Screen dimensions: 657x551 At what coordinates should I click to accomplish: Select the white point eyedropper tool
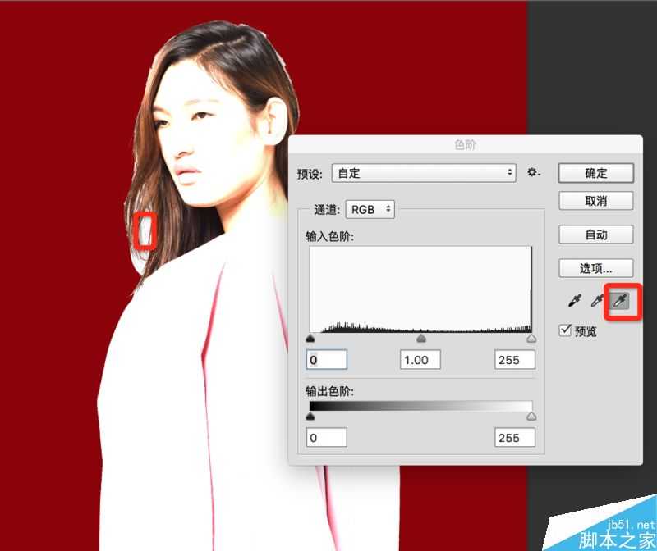[618, 300]
